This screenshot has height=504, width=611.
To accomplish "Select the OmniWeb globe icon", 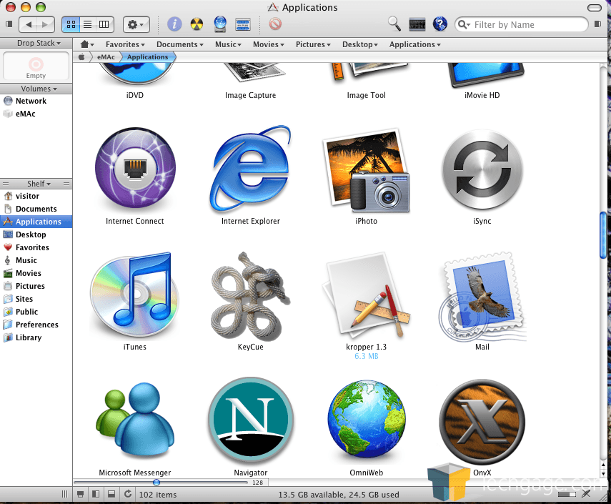I will click(367, 419).
